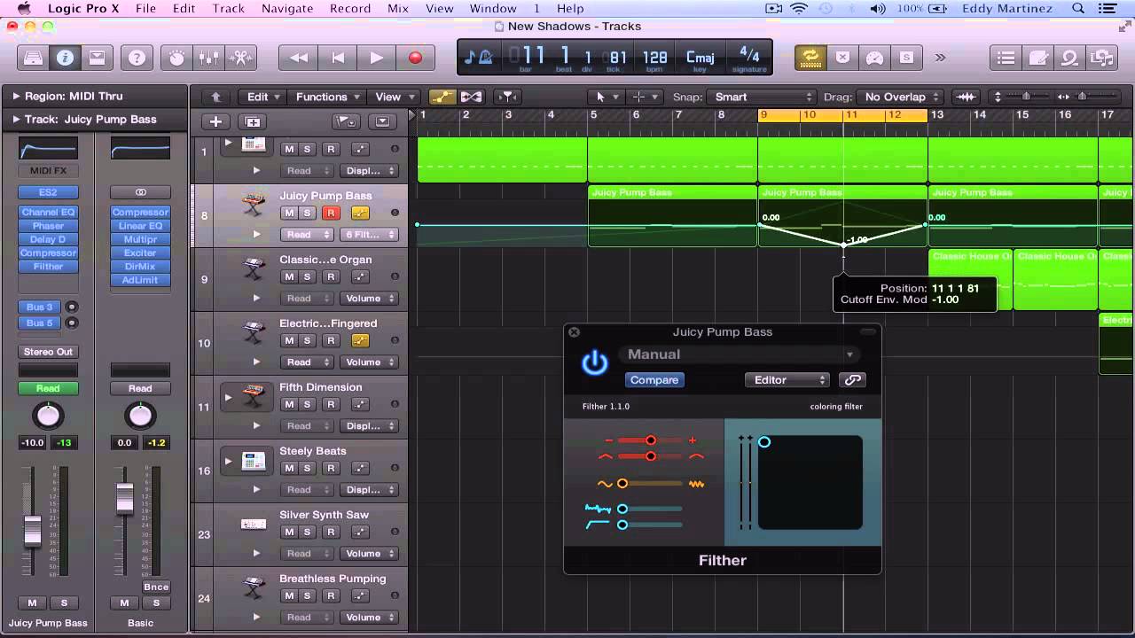Click the Rewind transport button
This screenshot has height=638, width=1135.
point(299,58)
